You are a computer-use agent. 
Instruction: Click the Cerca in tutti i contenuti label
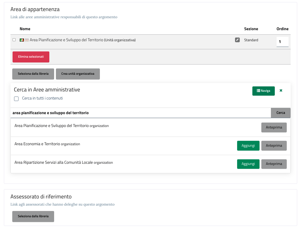point(42,98)
